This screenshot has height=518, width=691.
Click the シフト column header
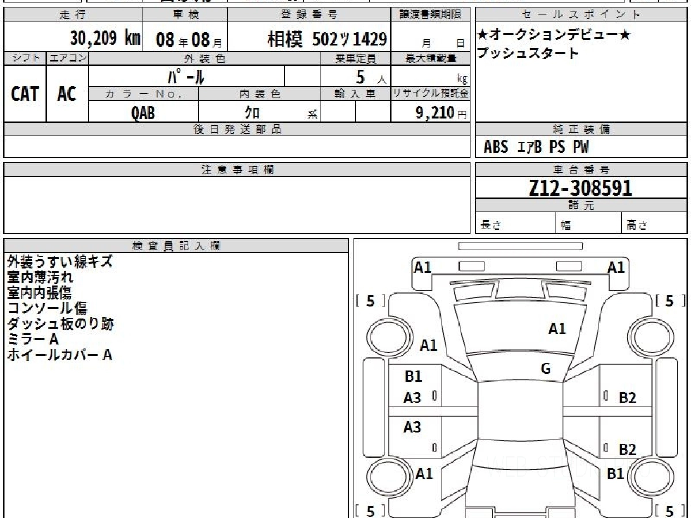pyautogui.click(x=25, y=58)
